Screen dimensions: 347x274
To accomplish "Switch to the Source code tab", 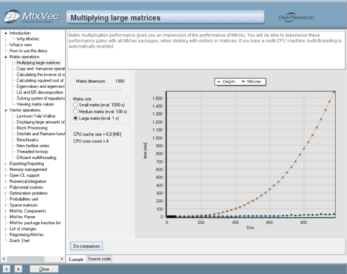I will [x=99, y=259].
